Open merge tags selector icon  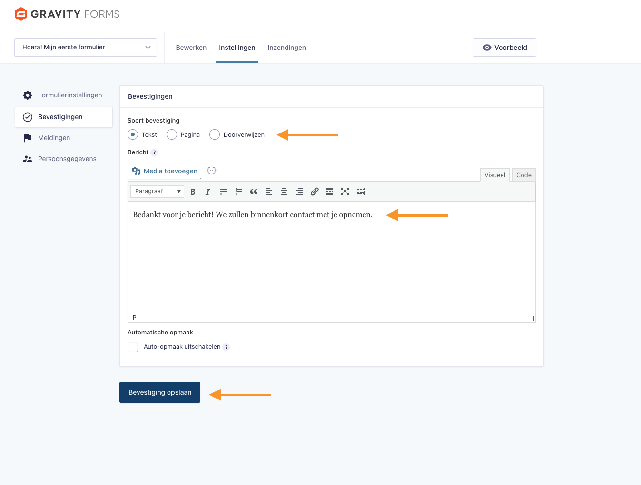point(212,171)
